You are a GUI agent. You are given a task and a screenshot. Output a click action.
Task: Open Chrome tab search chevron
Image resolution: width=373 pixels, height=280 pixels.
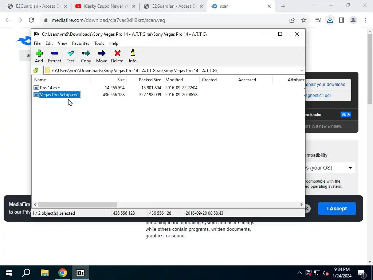(x=314, y=5)
